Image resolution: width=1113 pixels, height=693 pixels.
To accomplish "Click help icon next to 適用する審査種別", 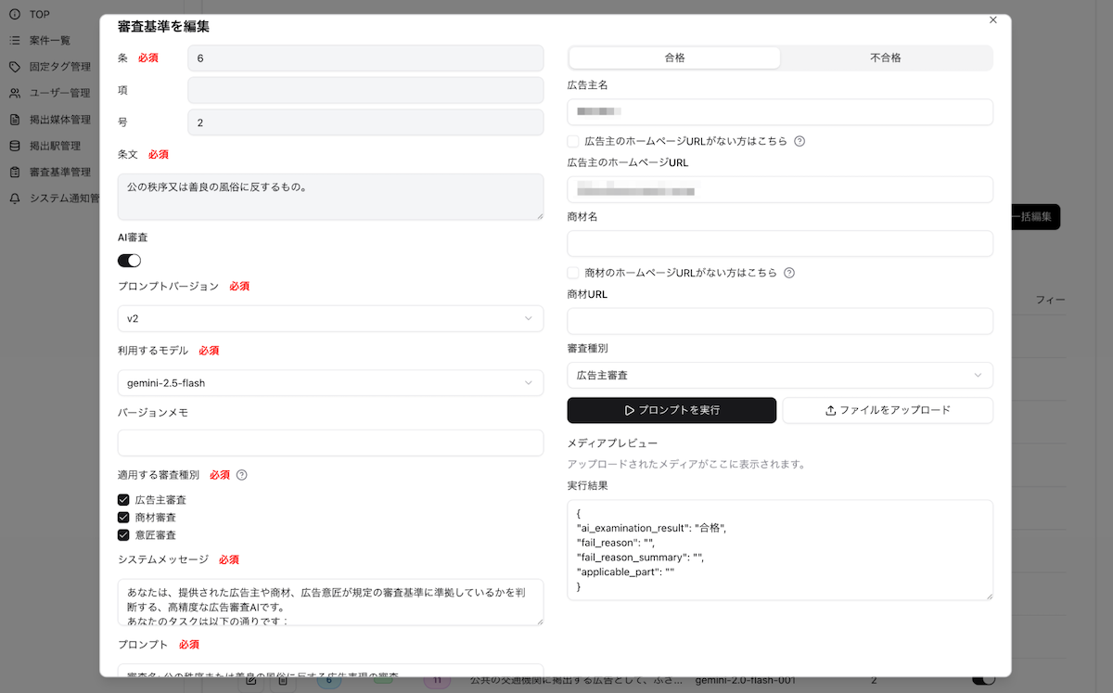I will click(x=242, y=475).
